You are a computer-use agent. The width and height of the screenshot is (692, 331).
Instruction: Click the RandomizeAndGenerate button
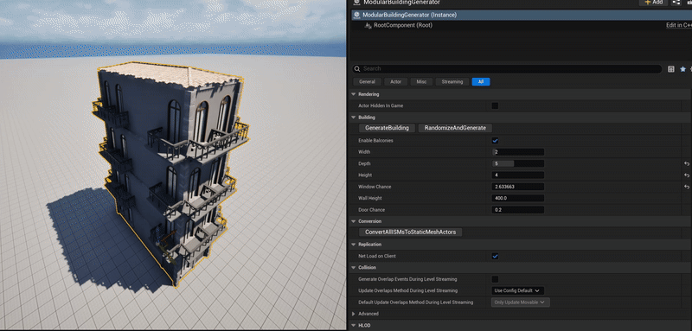coord(455,128)
